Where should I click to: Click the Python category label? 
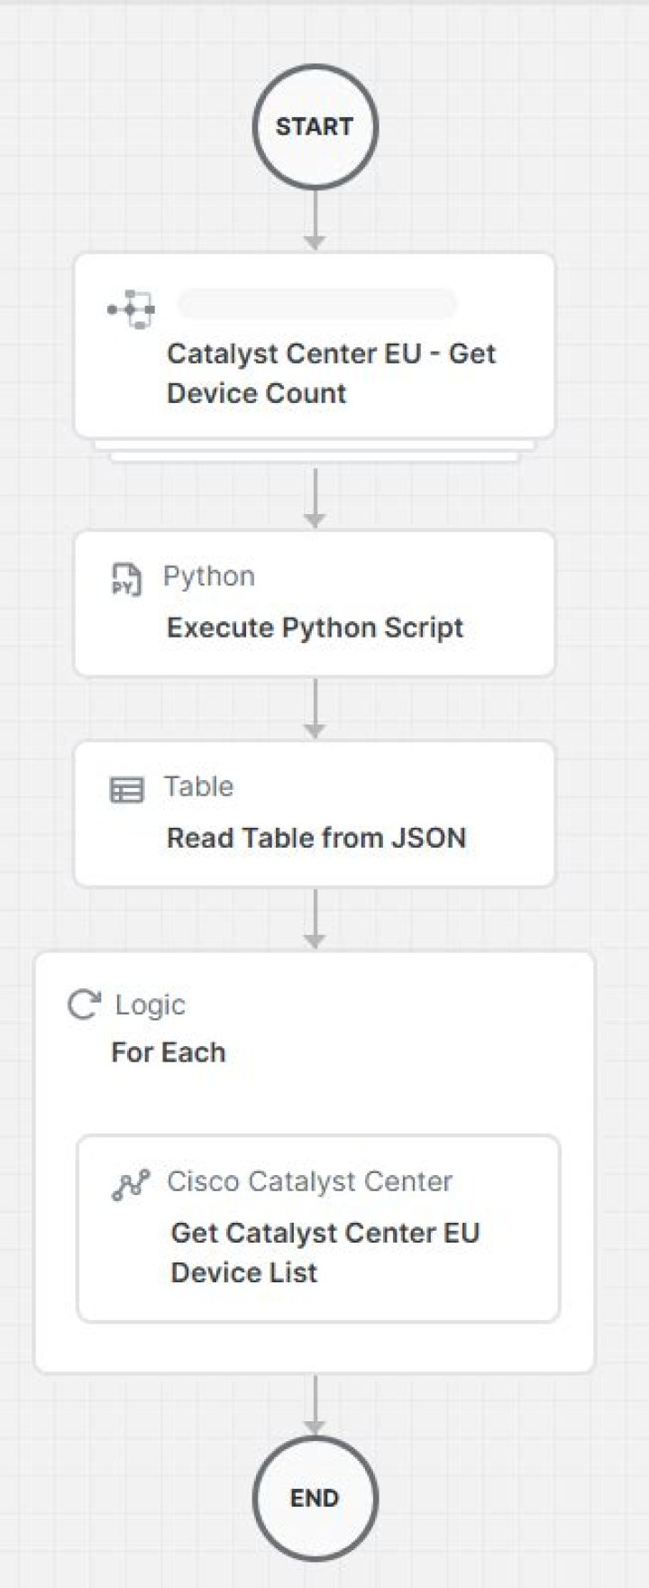click(x=209, y=576)
